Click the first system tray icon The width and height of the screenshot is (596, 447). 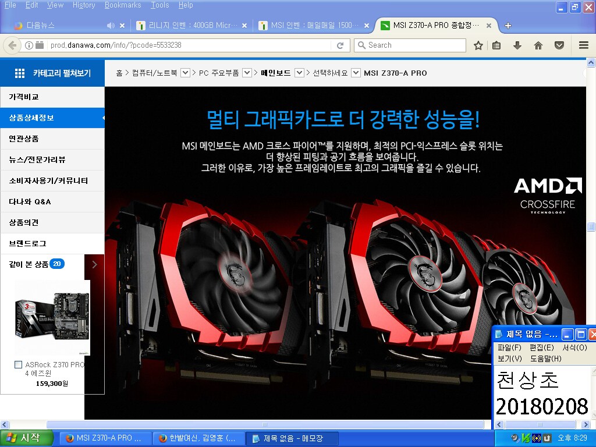515,438
